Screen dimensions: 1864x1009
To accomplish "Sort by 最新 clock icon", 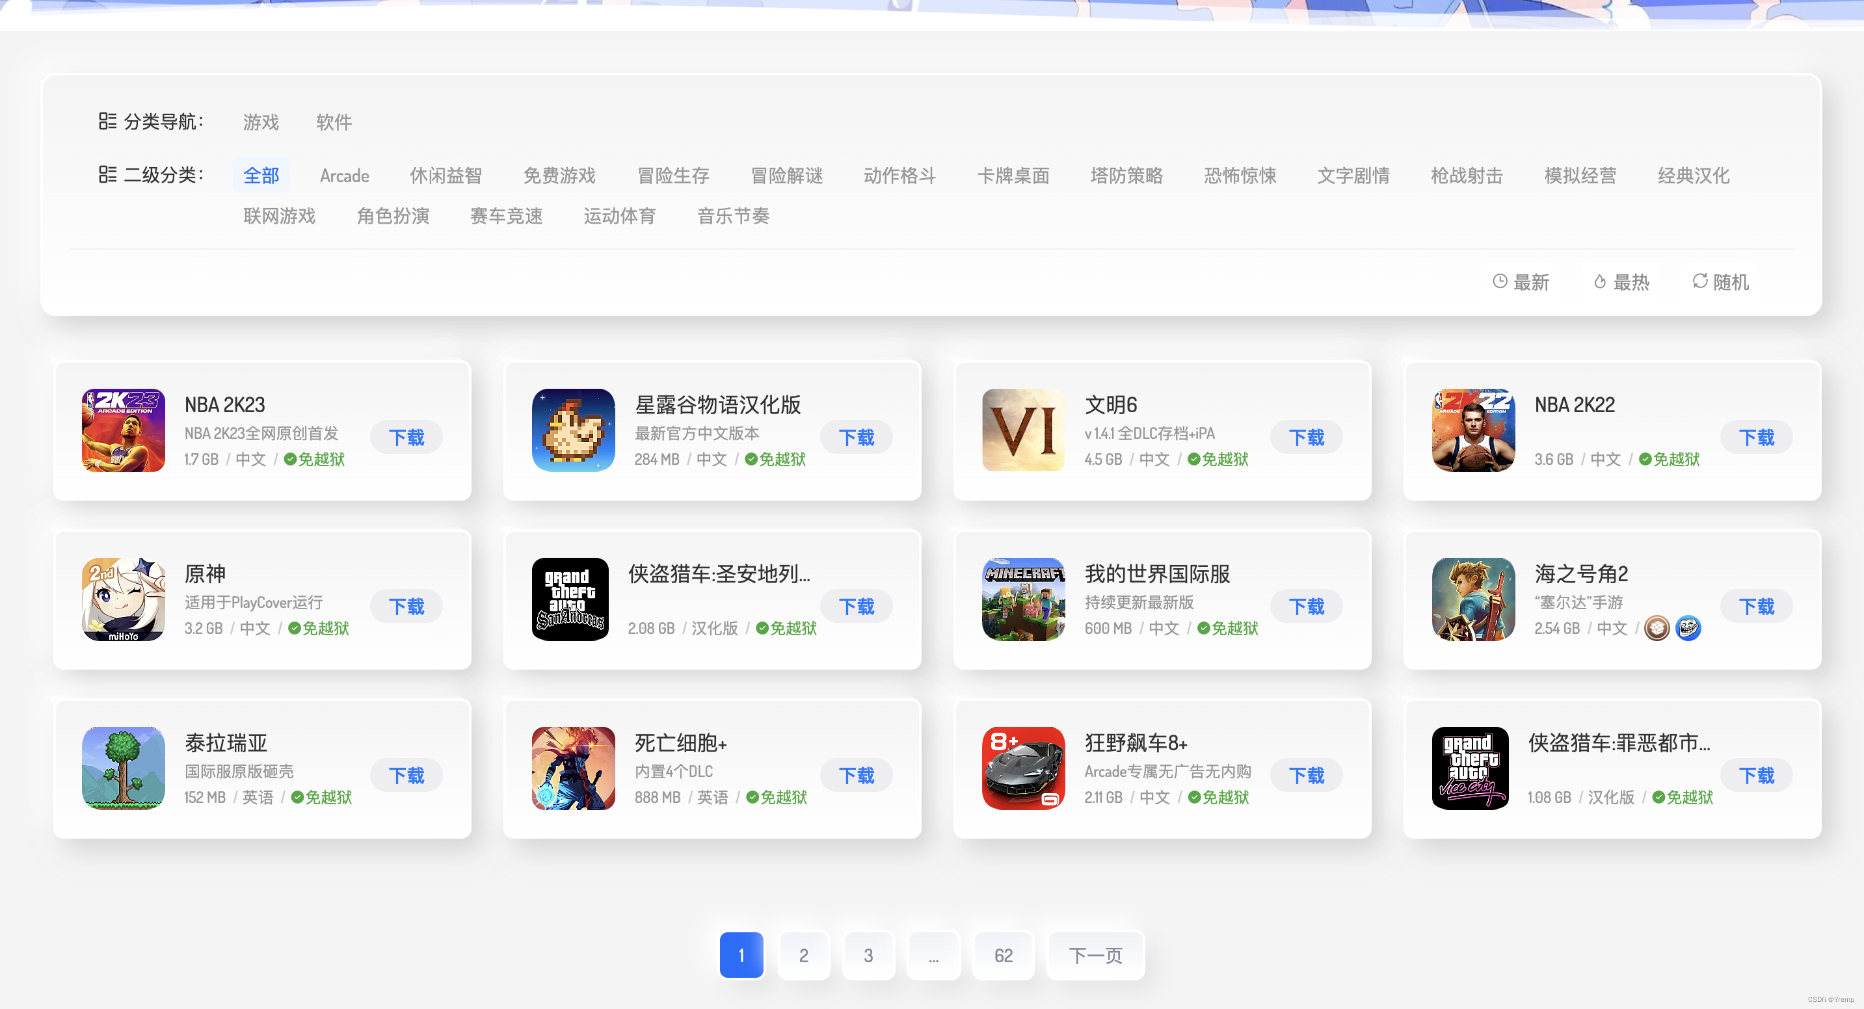I will (1500, 282).
